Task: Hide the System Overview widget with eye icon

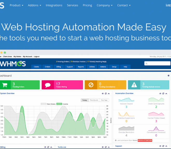Action: pyautogui.click(x=103, y=93)
